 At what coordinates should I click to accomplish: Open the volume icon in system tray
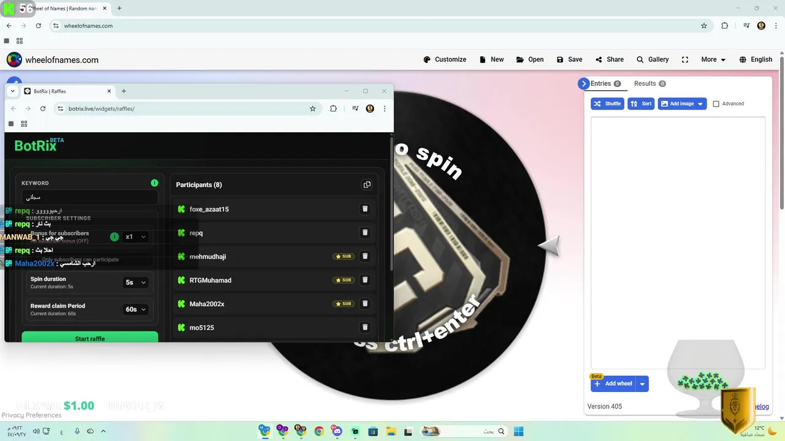click(x=36, y=431)
